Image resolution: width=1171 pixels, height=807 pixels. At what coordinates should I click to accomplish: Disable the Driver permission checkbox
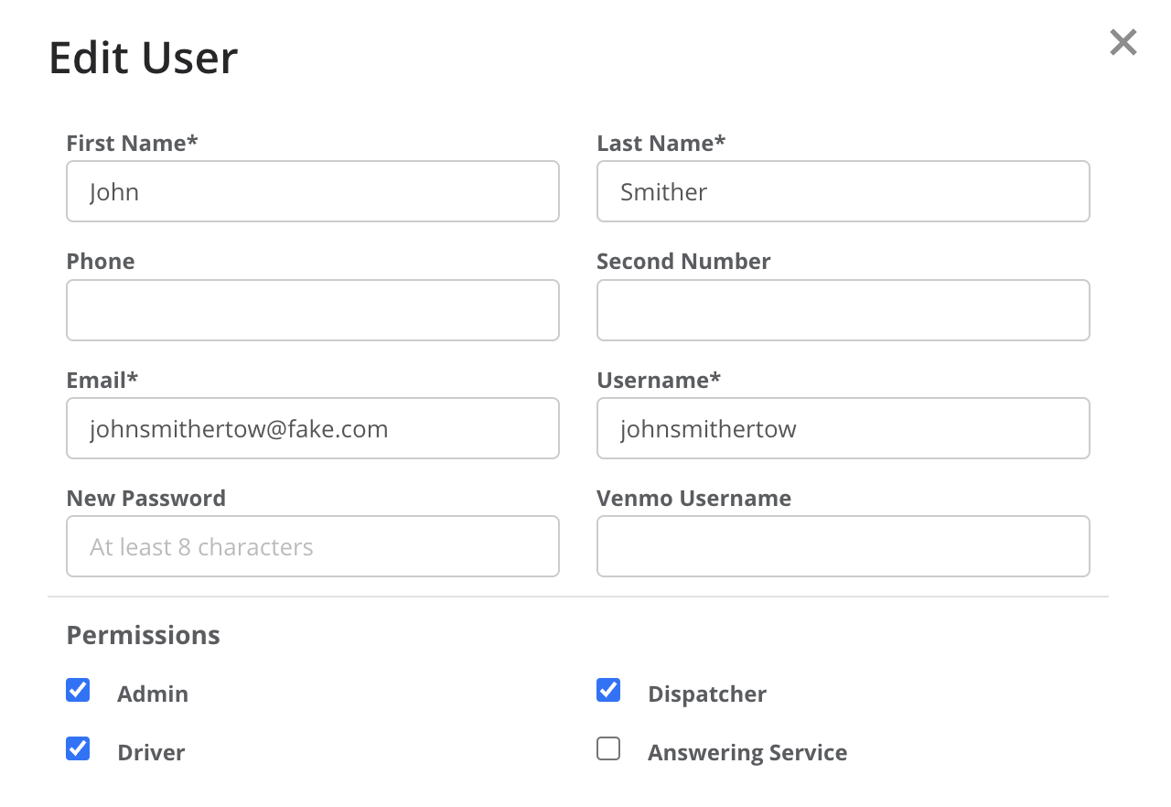78,748
